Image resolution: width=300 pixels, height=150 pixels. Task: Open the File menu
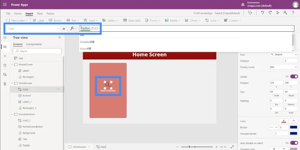[8, 13]
